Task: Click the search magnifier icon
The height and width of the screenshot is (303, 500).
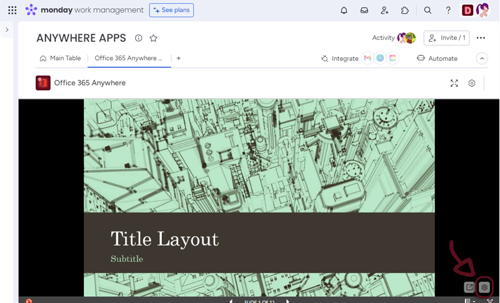Action: pos(427,10)
